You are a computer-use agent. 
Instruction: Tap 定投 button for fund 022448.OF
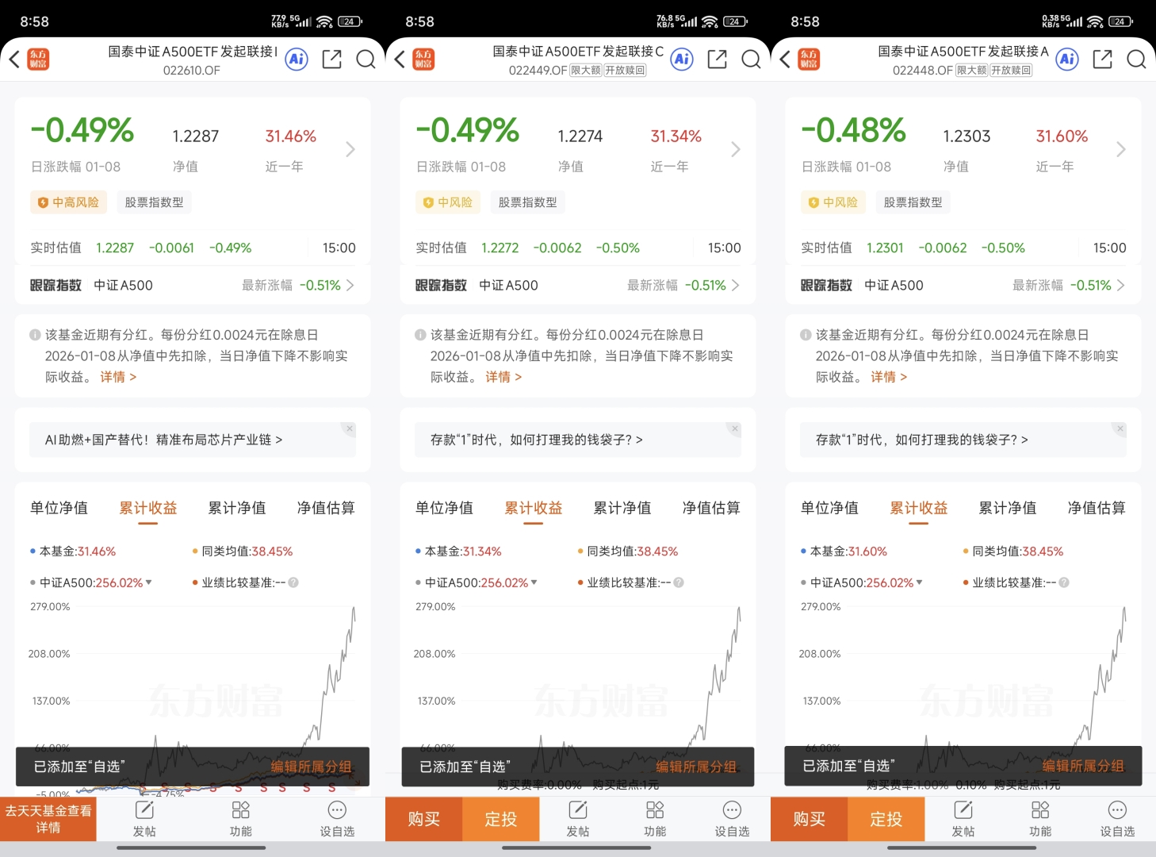pyautogui.click(x=886, y=819)
